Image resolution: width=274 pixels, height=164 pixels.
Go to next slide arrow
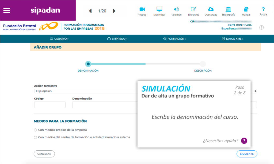(114, 11)
